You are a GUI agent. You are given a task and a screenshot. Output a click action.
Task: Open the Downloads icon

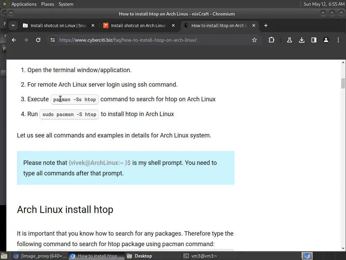[302, 40]
